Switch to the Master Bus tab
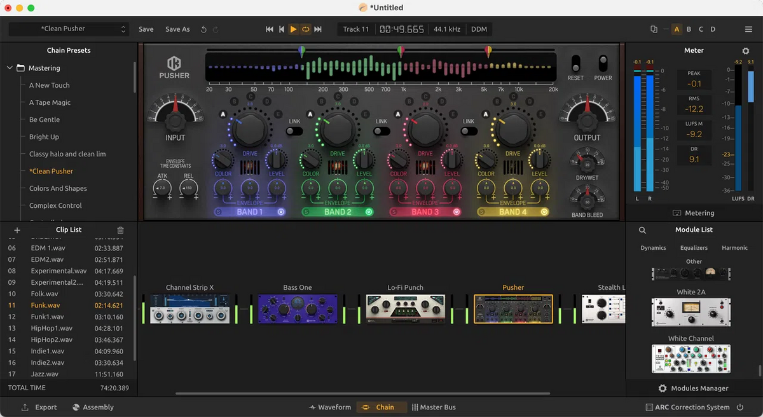763x417 pixels. click(x=434, y=407)
